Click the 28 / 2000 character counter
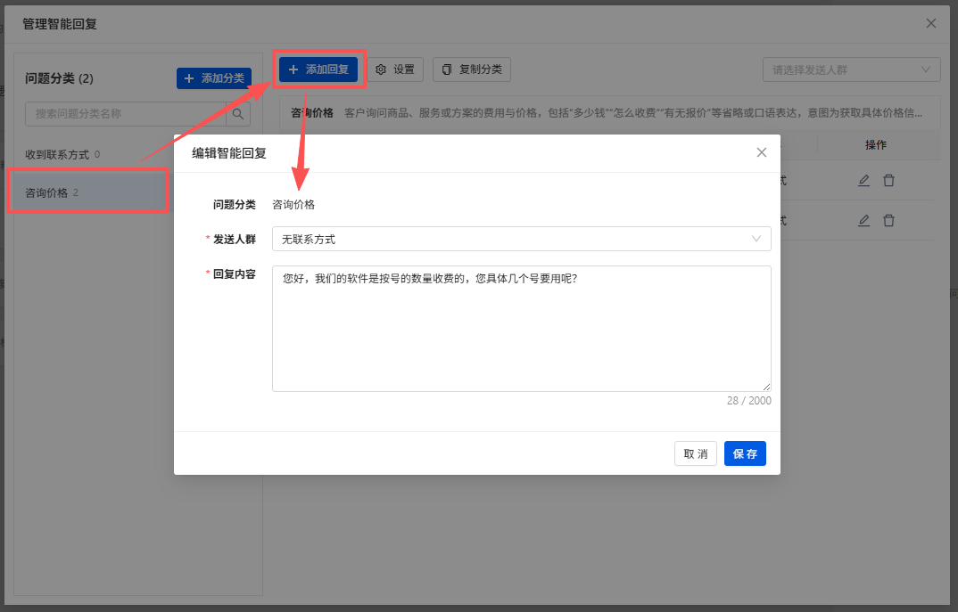Viewport: 958px width, 612px height. pos(748,401)
